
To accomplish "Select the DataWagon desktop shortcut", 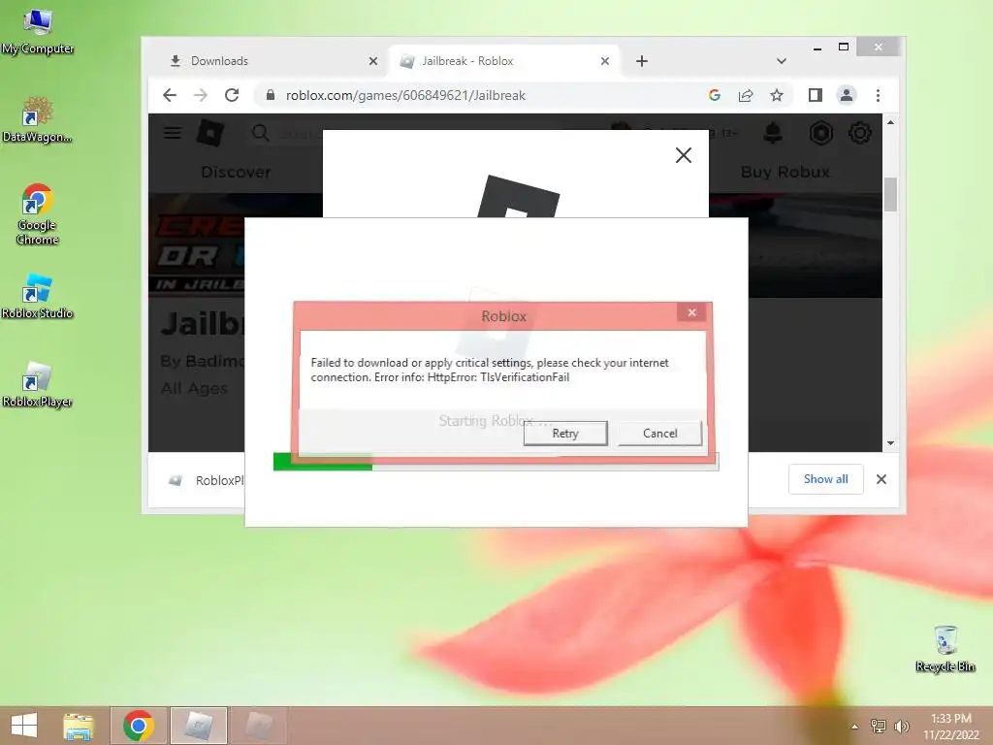I will point(38,120).
